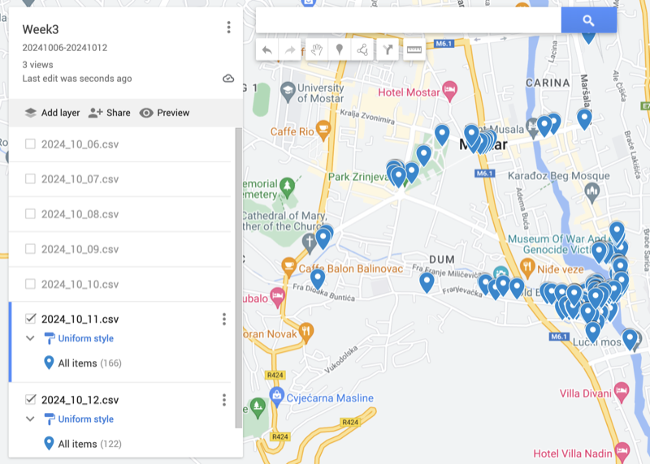Click the redo arrow in map toolbar
650x464 pixels.
pos(289,50)
